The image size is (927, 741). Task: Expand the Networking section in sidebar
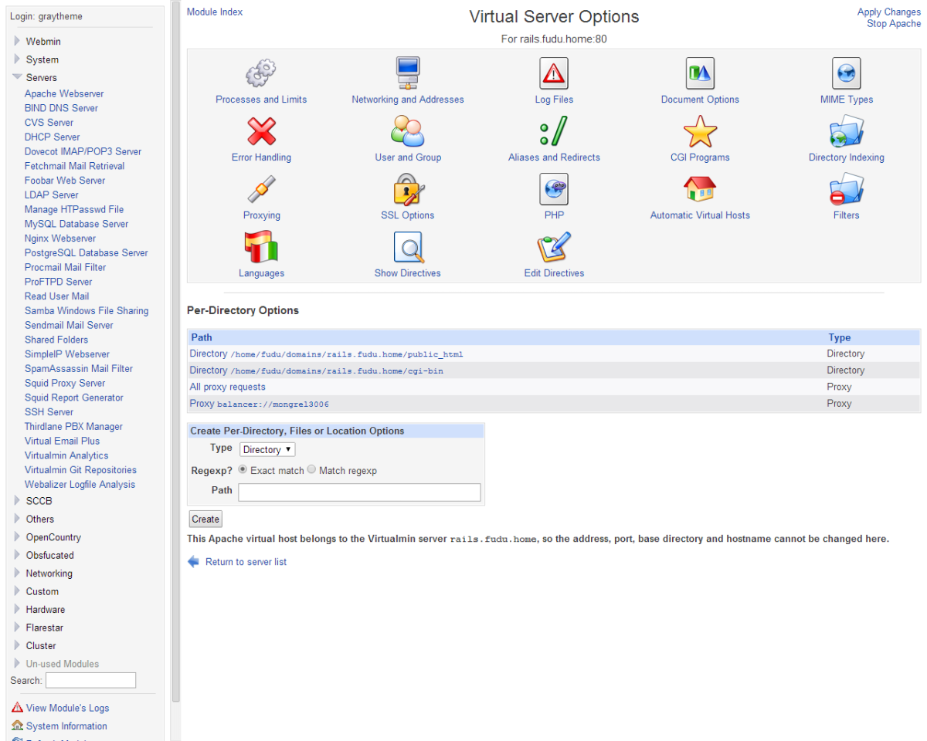(49, 573)
